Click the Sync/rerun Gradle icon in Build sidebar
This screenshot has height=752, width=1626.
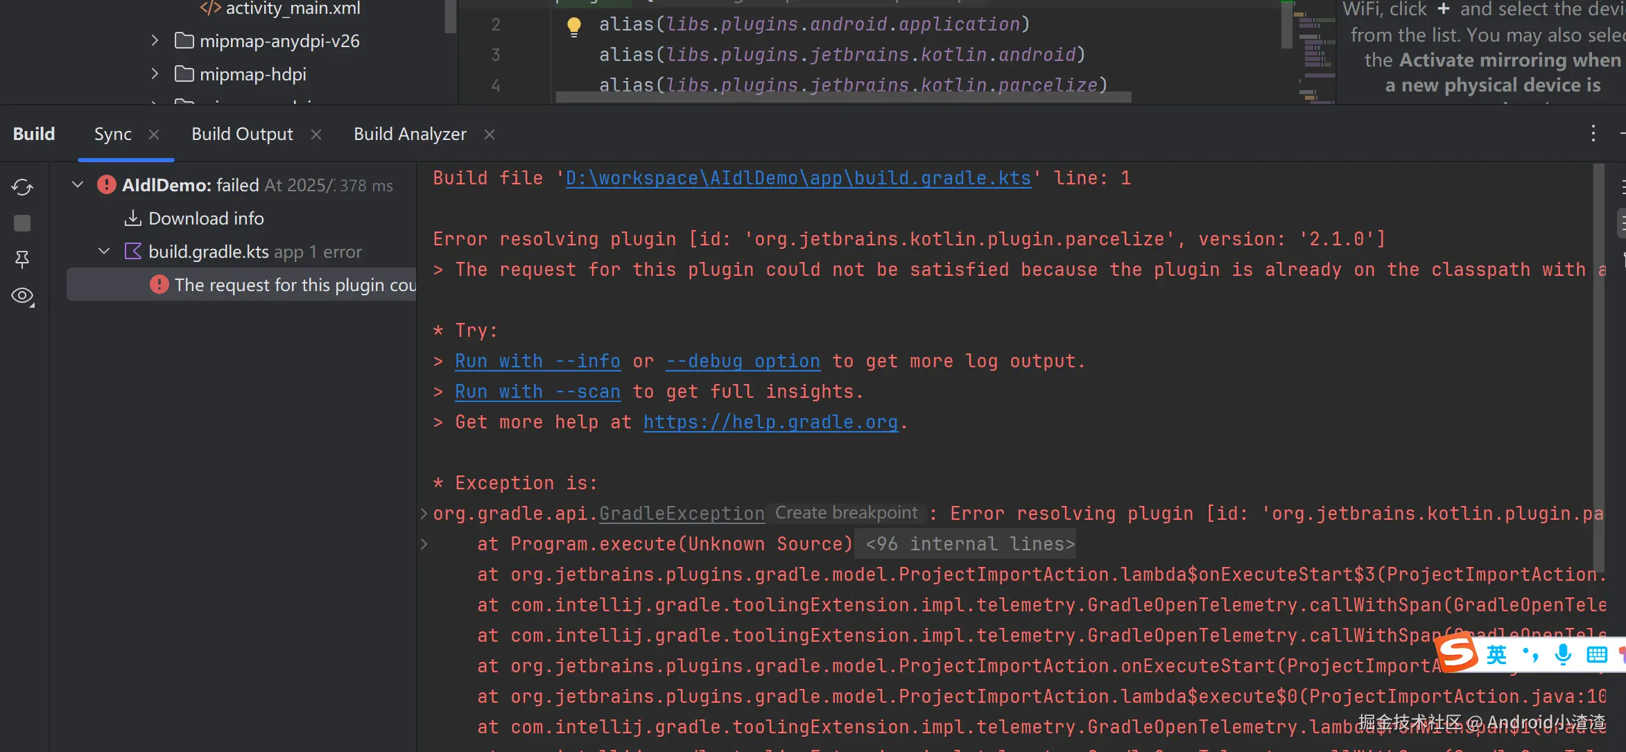tap(22, 187)
